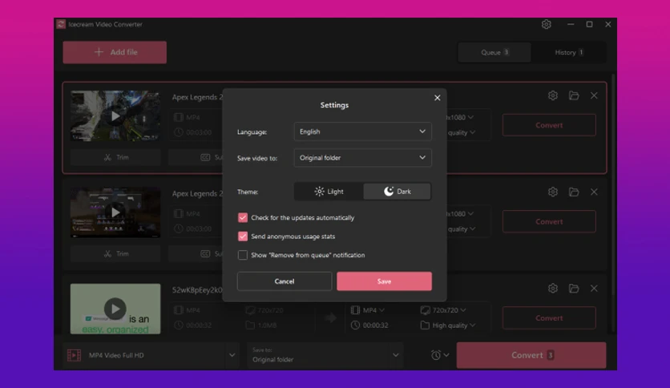
Task: Open 720x720 resolution dropdown for S2wKBpEey2k0
Action: coord(443,310)
